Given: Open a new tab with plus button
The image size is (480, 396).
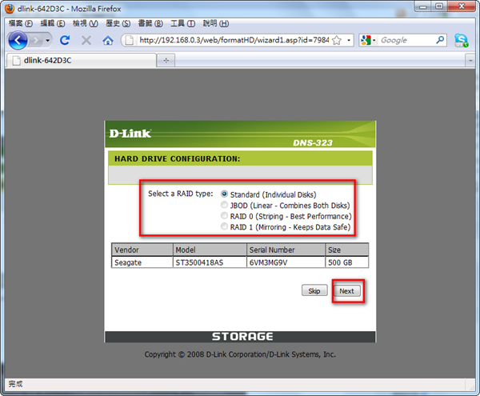Looking at the screenshot, I should [166, 60].
